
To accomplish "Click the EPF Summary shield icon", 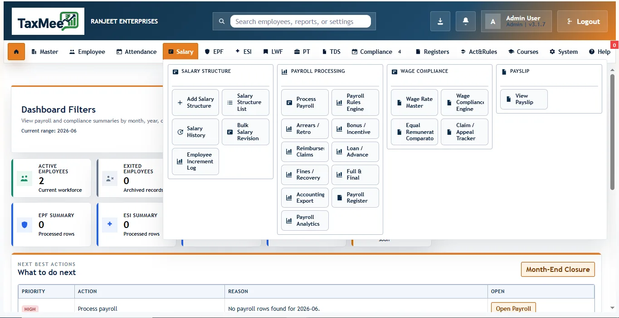I will click(24, 224).
